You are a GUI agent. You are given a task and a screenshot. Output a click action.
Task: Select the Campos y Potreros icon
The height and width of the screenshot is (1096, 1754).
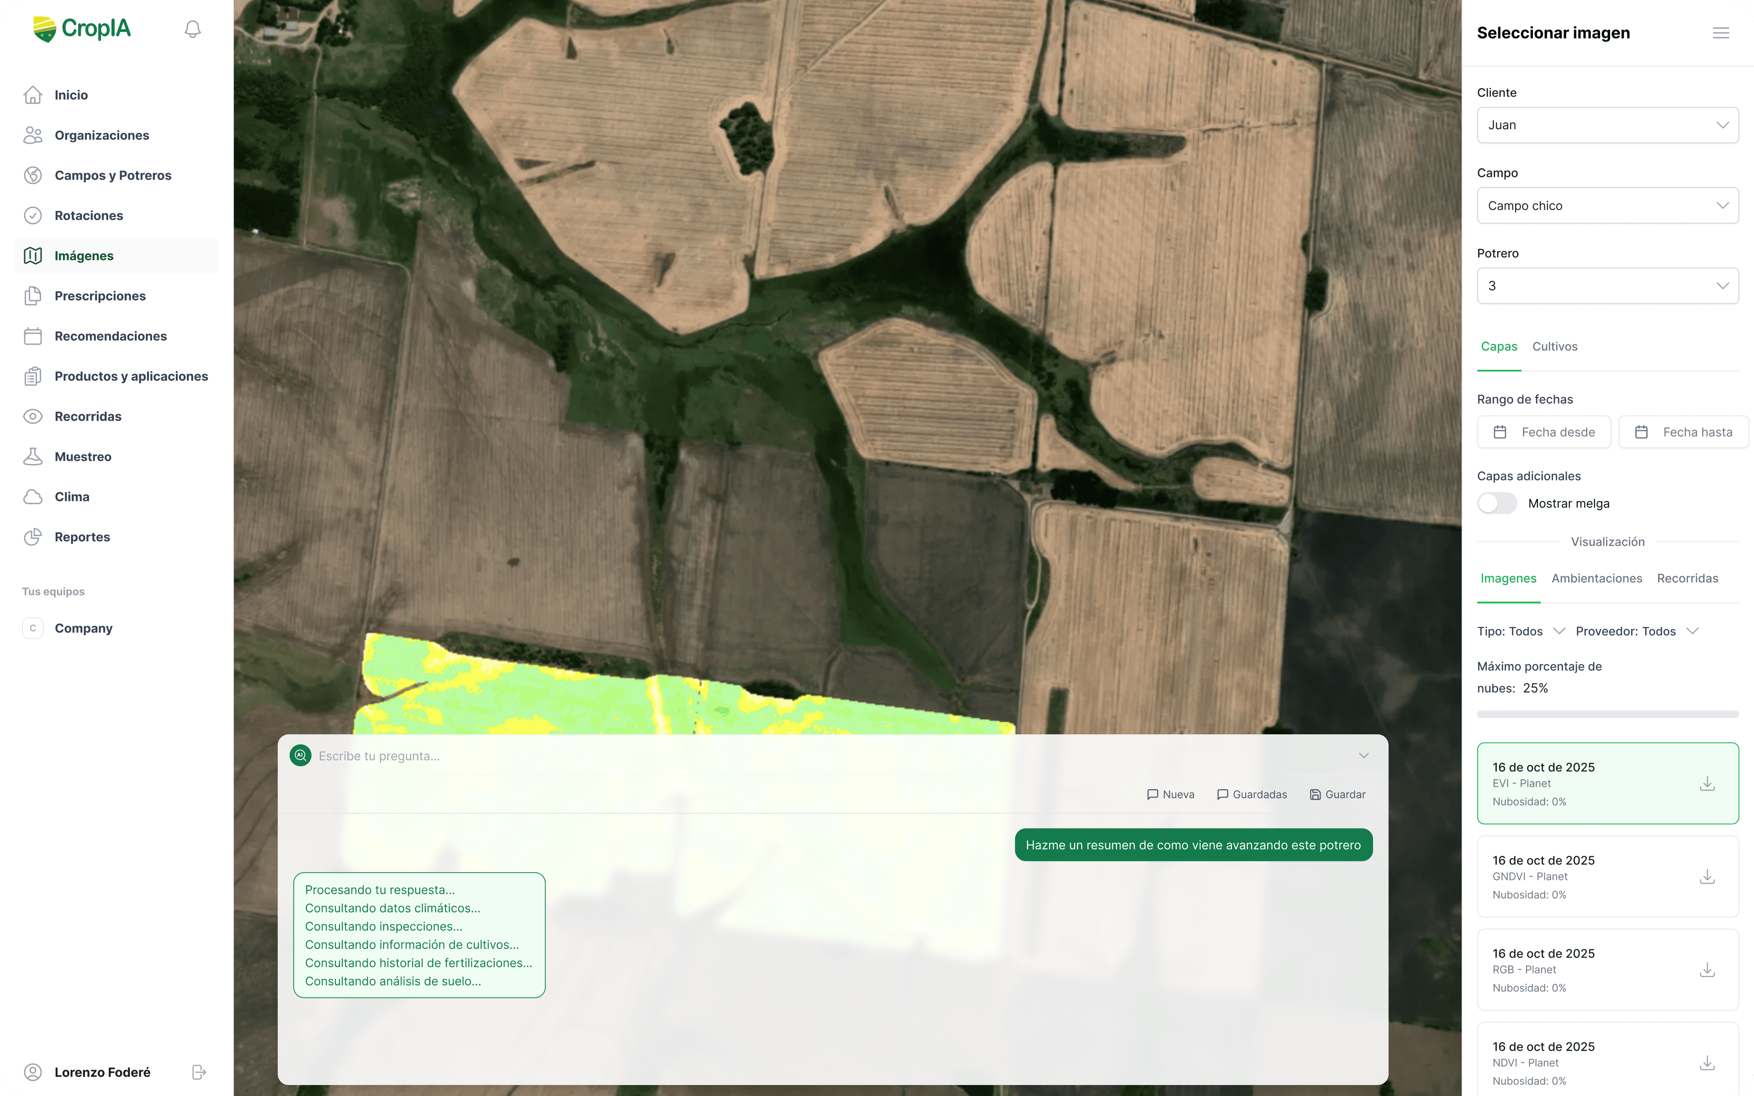33,175
